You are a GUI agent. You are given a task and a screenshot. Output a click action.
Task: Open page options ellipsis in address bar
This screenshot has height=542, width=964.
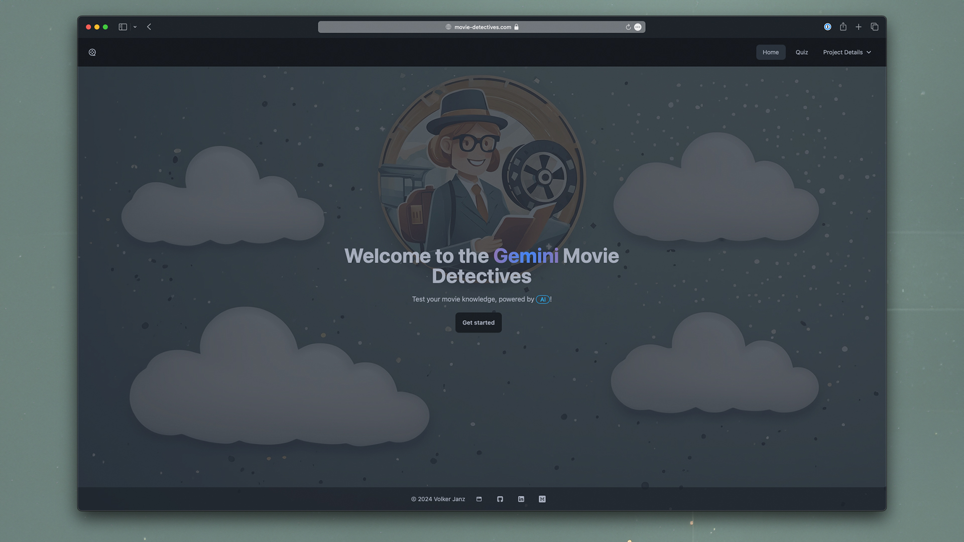[x=638, y=27]
